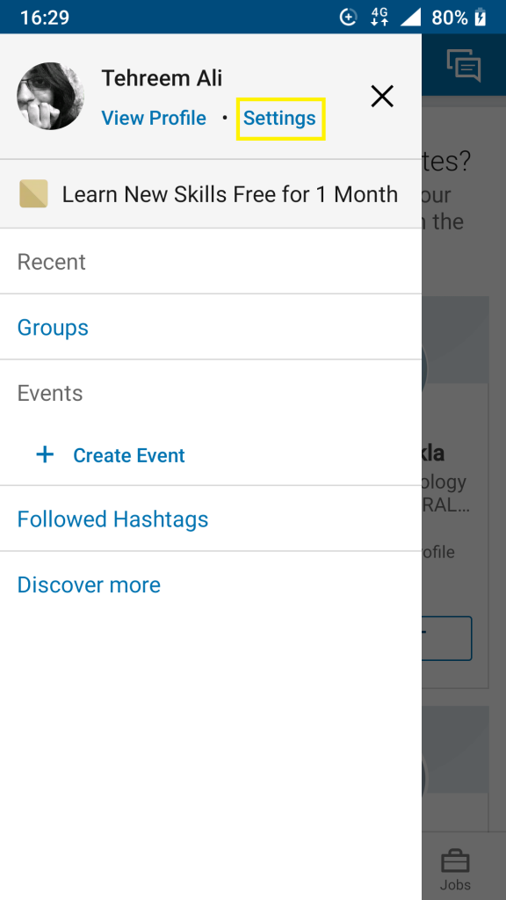The image size is (506, 900).
Task: Open the messaging icon in top bar
Action: click(464, 65)
